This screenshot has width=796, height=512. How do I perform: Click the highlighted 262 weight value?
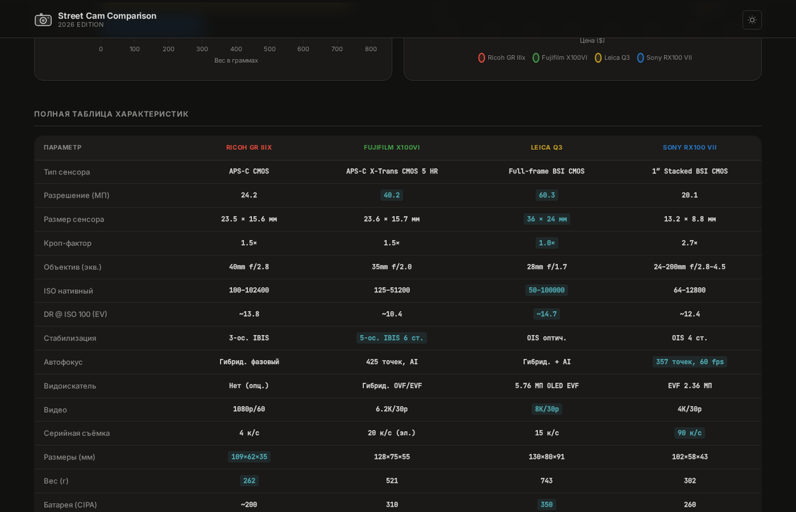click(x=249, y=481)
